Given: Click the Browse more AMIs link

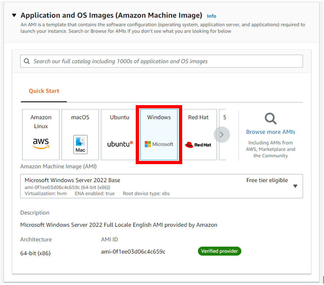Looking at the screenshot, I should tap(270, 132).
